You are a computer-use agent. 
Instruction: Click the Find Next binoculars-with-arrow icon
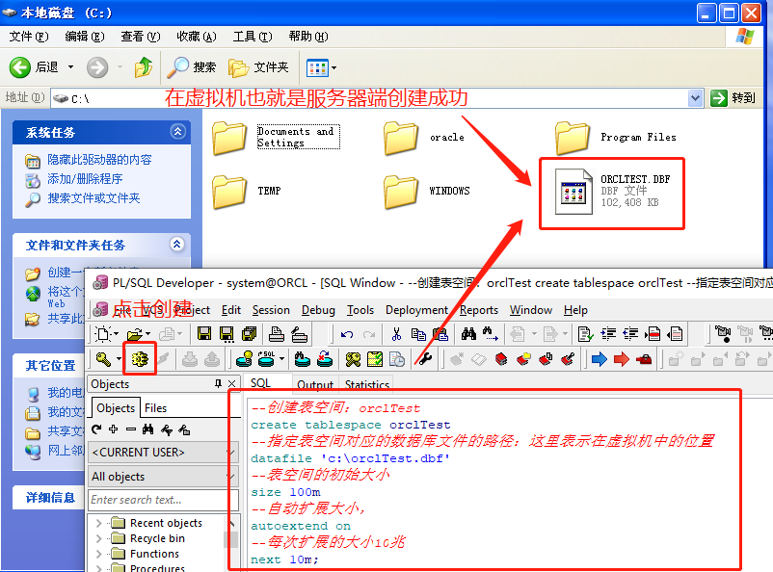(490, 334)
